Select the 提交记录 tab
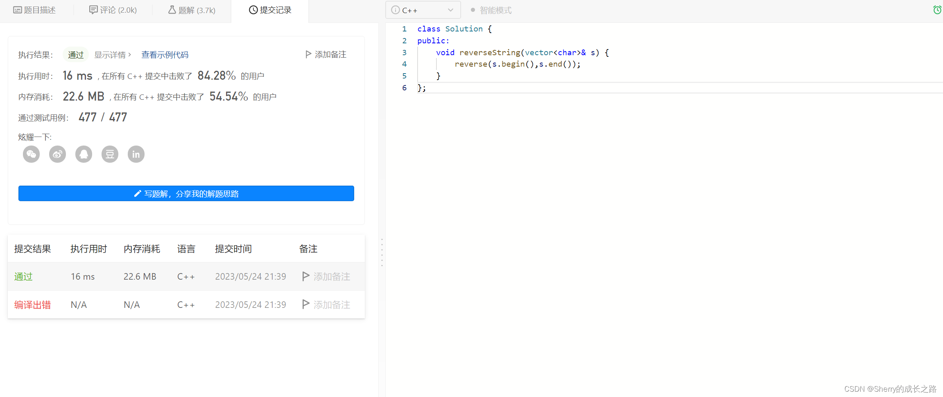The height and width of the screenshot is (397, 943). click(x=270, y=10)
